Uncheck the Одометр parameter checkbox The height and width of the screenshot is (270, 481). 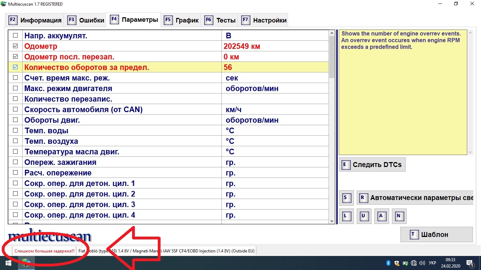15,46
